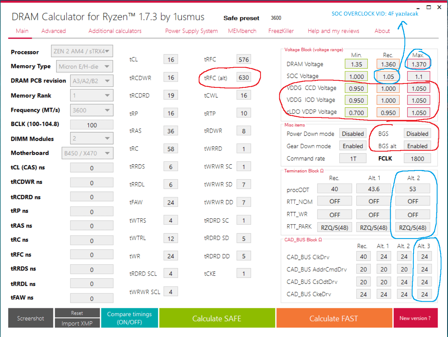The width and height of the screenshot is (448, 337).
Task: Select the CAD_BUS ClkDrv Rec value 40
Action: 363,257
